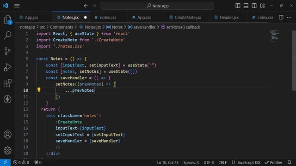Click the Note App command center search
The image size is (296, 166).
pyautogui.click(x=157, y=6)
